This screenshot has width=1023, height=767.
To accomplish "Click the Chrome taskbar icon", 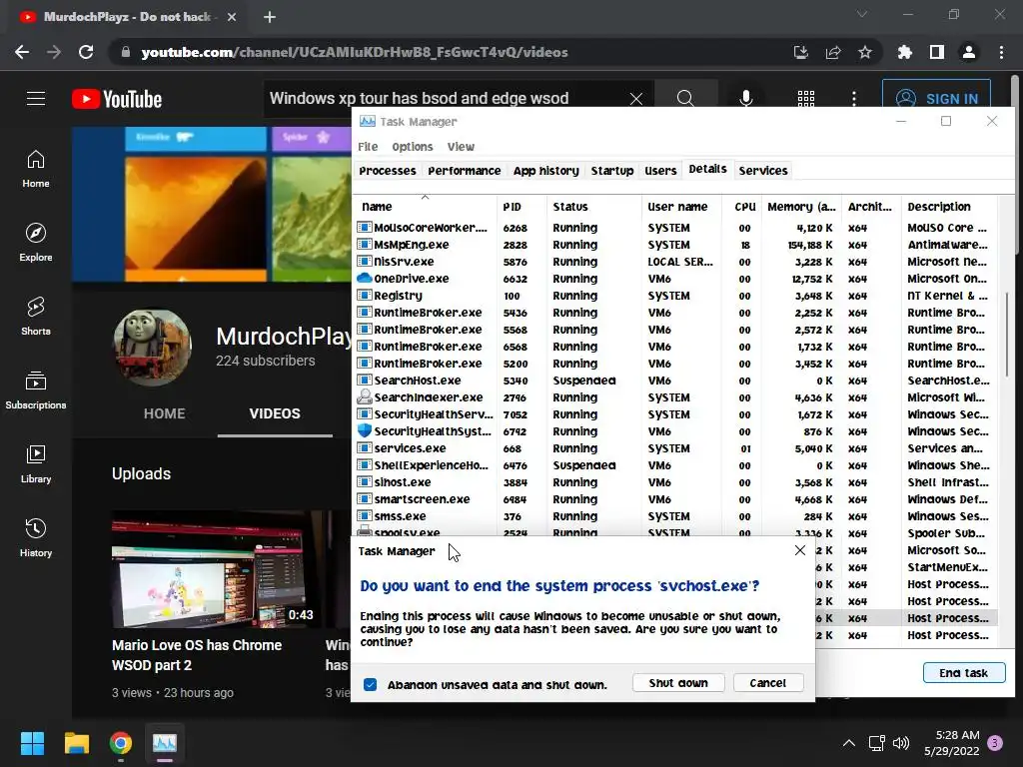I will point(121,743).
